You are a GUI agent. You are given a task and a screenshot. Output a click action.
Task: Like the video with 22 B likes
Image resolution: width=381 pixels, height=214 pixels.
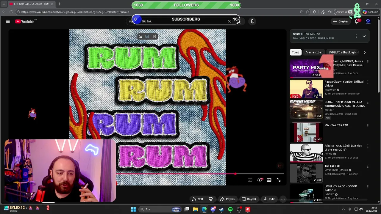point(197,199)
